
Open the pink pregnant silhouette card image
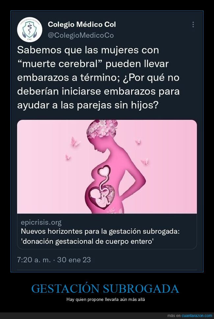pos(107,166)
